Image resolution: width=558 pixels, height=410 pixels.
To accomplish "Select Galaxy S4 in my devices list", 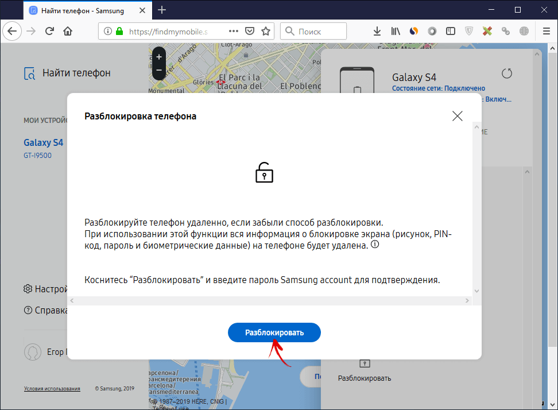I will click(x=44, y=142).
